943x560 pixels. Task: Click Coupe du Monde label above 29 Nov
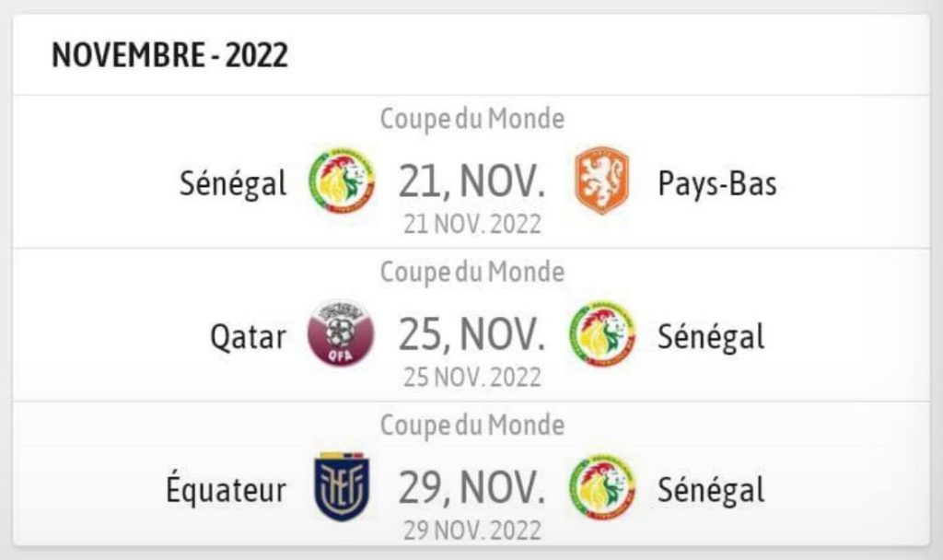click(x=472, y=425)
